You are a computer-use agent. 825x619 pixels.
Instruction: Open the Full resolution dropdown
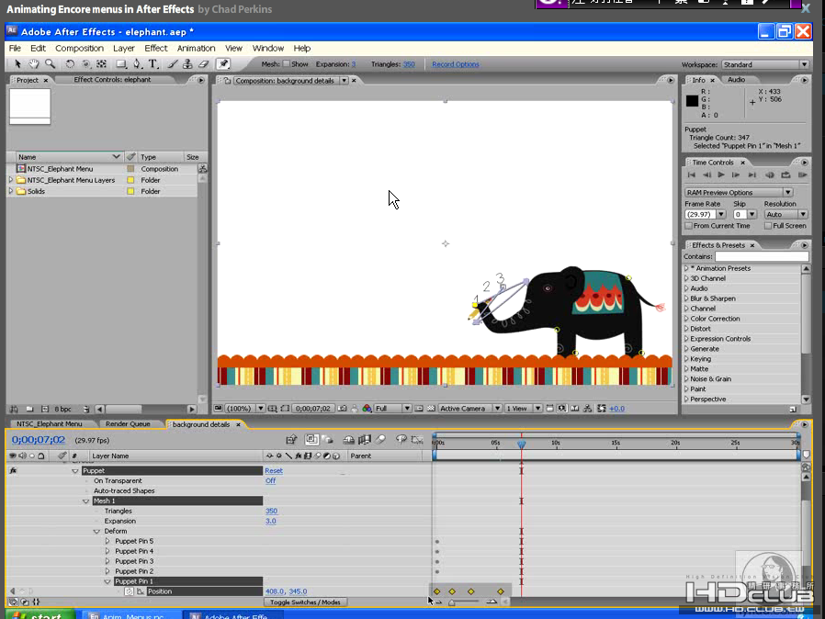click(x=392, y=408)
